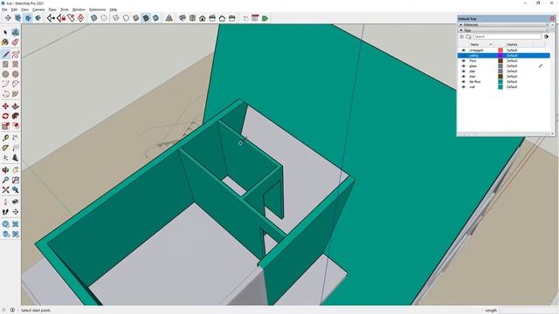Open the Window menu
559x314 pixels.
click(79, 10)
